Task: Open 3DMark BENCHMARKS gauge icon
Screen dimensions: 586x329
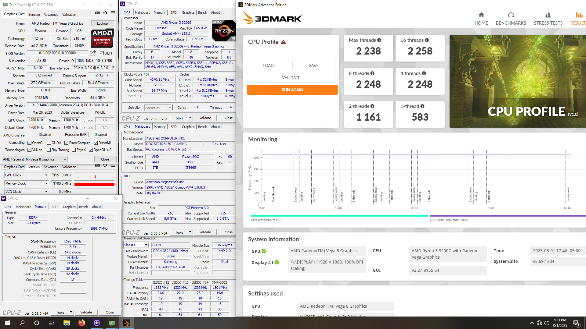Action: pyautogui.click(x=511, y=15)
